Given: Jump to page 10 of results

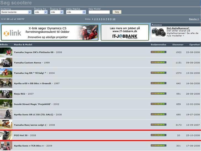Looking at the screenshot, I should click(114, 19).
